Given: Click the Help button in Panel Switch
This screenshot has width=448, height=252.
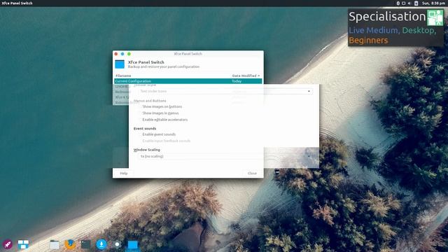Looking at the screenshot, I should tap(124, 173).
